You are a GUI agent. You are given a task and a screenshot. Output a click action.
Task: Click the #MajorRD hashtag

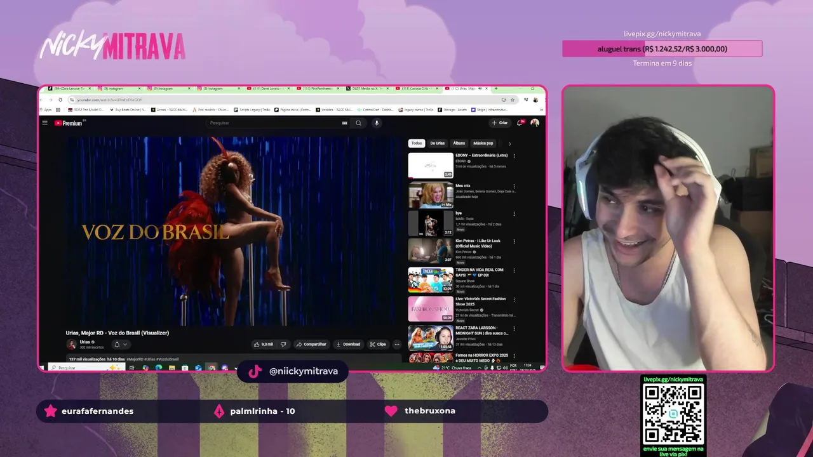point(135,359)
